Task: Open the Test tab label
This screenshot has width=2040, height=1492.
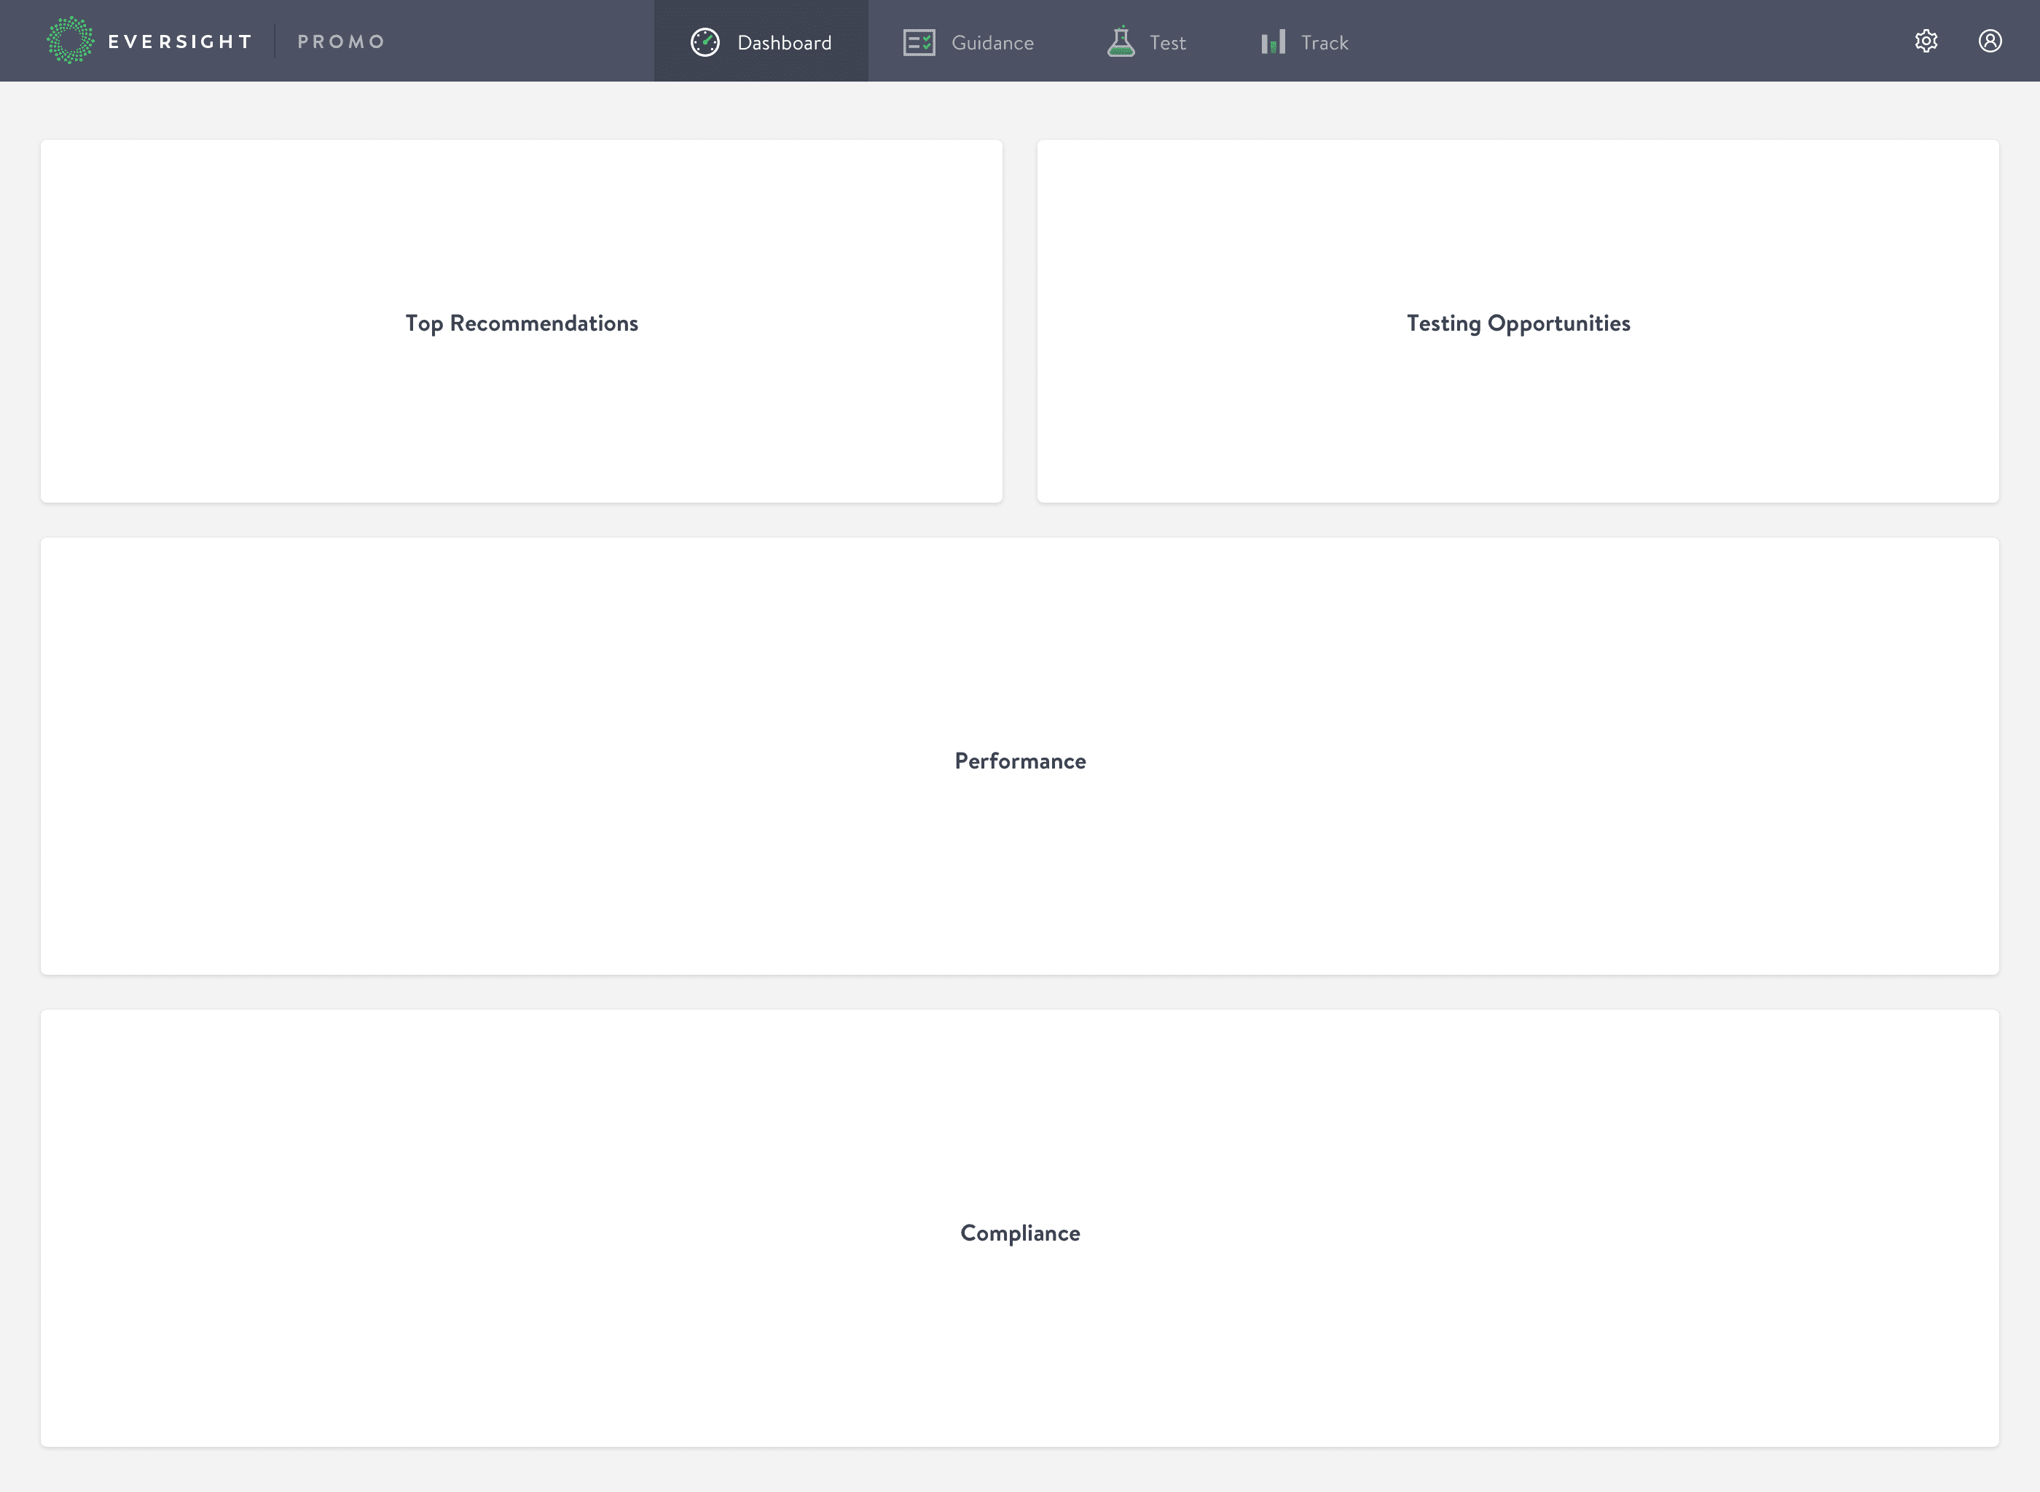Action: [1168, 42]
